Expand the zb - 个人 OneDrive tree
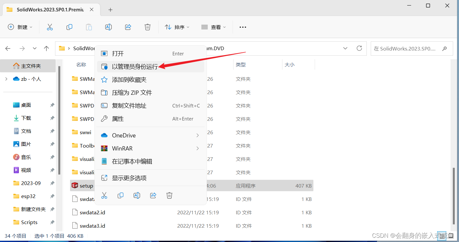The width and height of the screenshot is (459, 242). pos(6,79)
